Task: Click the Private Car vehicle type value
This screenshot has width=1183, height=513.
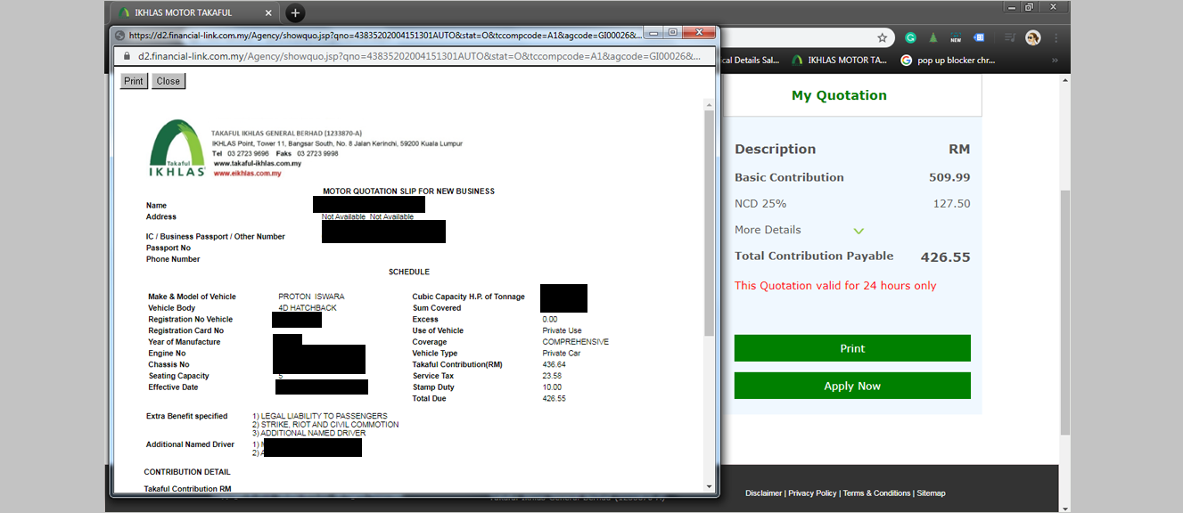Action: click(x=561, y=354)
